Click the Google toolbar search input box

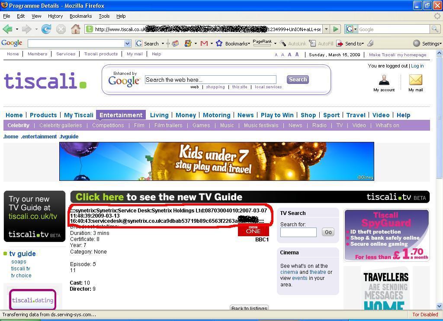pyautogui.click(x=76, y=44)
